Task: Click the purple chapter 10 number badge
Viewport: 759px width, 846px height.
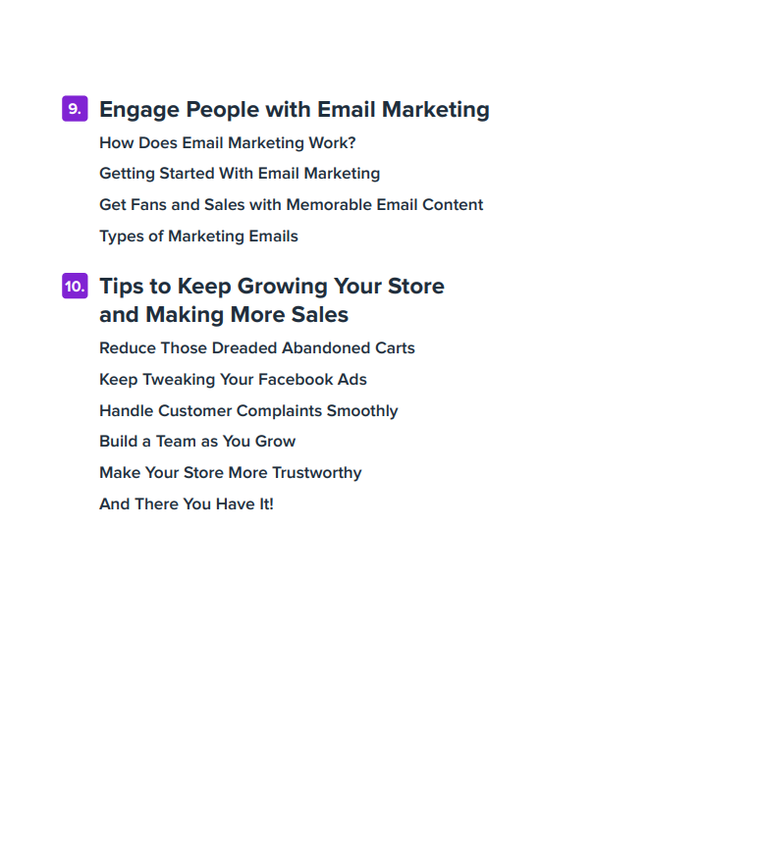Action: 74,287
